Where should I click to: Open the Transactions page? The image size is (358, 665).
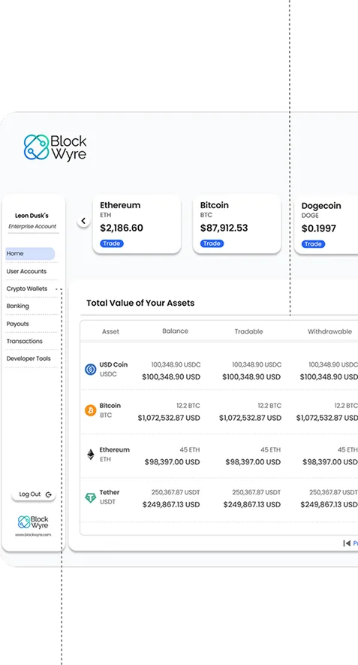click(25, 341)
